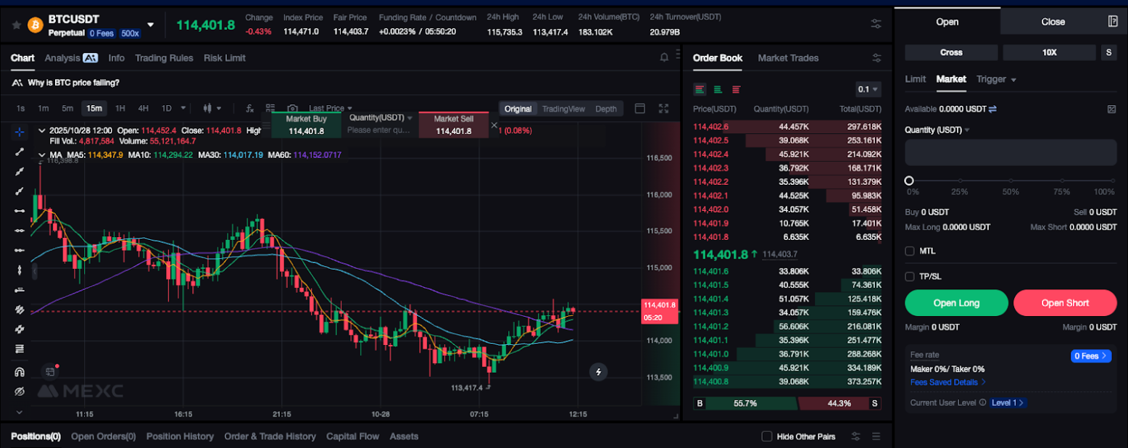This screenshot has width=1128, height=448.
Task: Click the lightning quick-order icon on chart
Action: (598, 372)
